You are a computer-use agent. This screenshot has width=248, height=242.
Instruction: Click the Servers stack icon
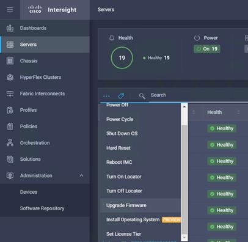(x=10, y=45)
